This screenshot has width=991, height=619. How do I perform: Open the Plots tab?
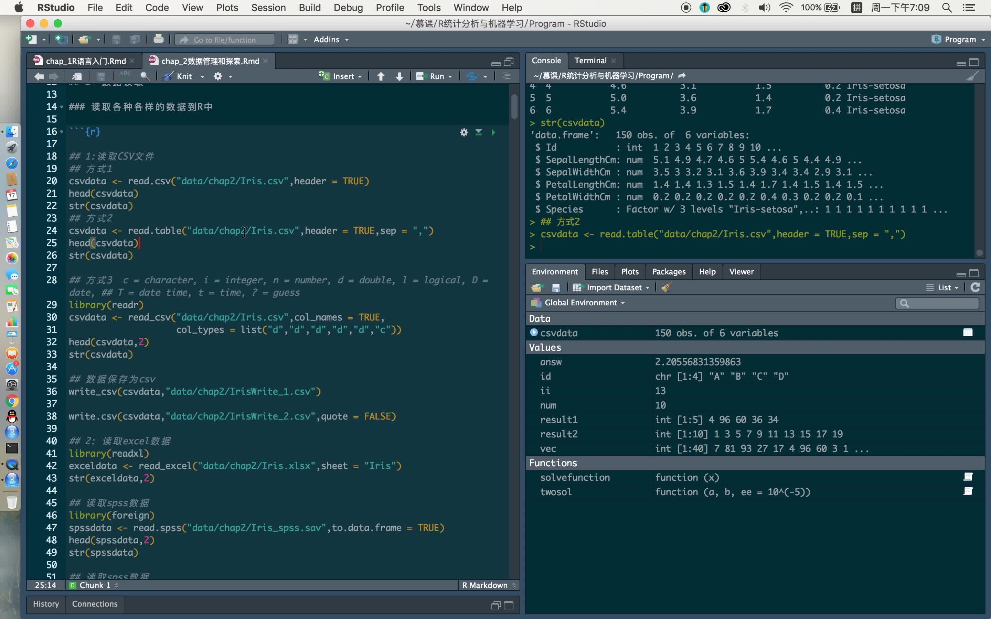click(x=629, y=272)
